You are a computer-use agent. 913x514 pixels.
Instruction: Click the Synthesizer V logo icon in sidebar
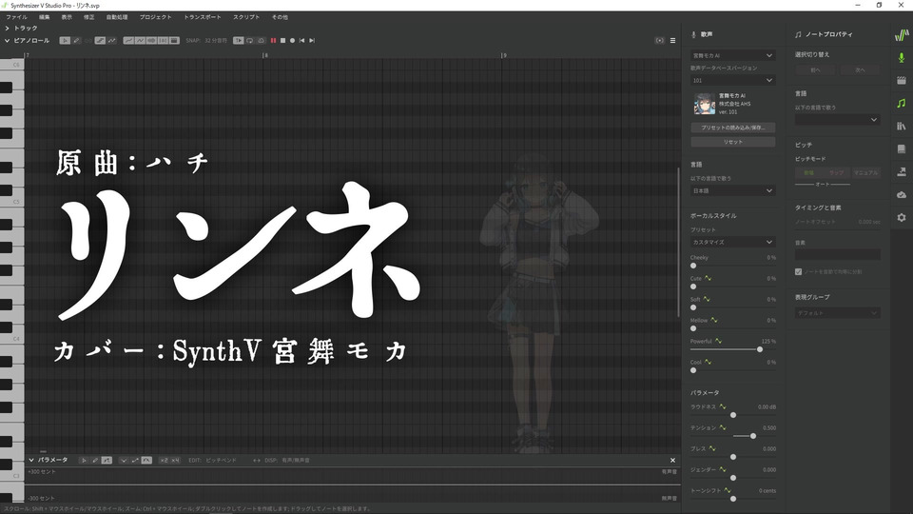(902, 35)
